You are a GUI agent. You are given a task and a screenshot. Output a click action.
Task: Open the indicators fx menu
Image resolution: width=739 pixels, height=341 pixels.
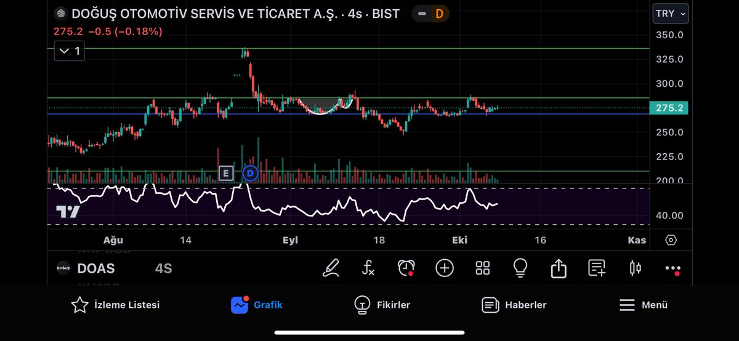pos(368,268)
